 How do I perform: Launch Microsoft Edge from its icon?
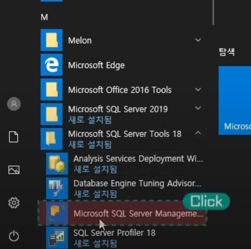tap(52, 65)
